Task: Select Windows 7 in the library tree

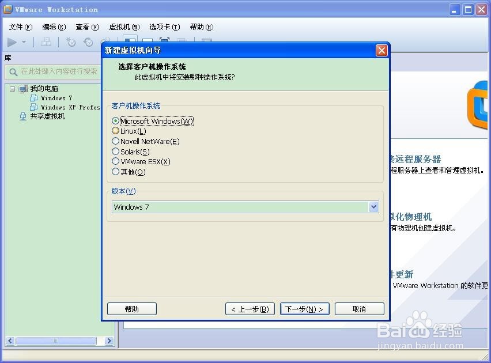Action: pos(56,98)
